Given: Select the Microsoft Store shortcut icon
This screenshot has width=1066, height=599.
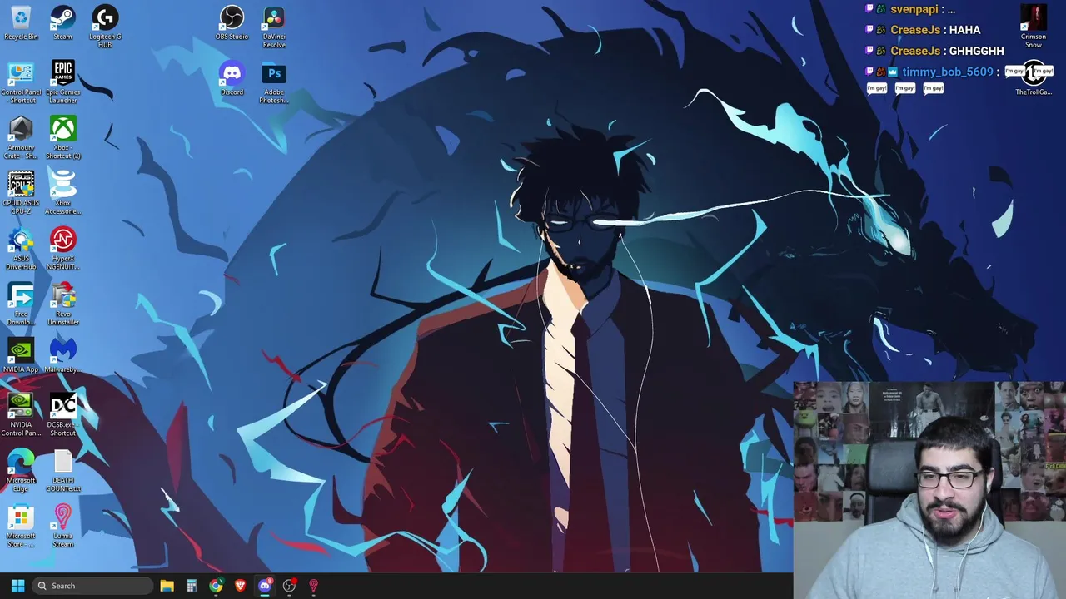Looking at the screenshot, I should 21,527.
